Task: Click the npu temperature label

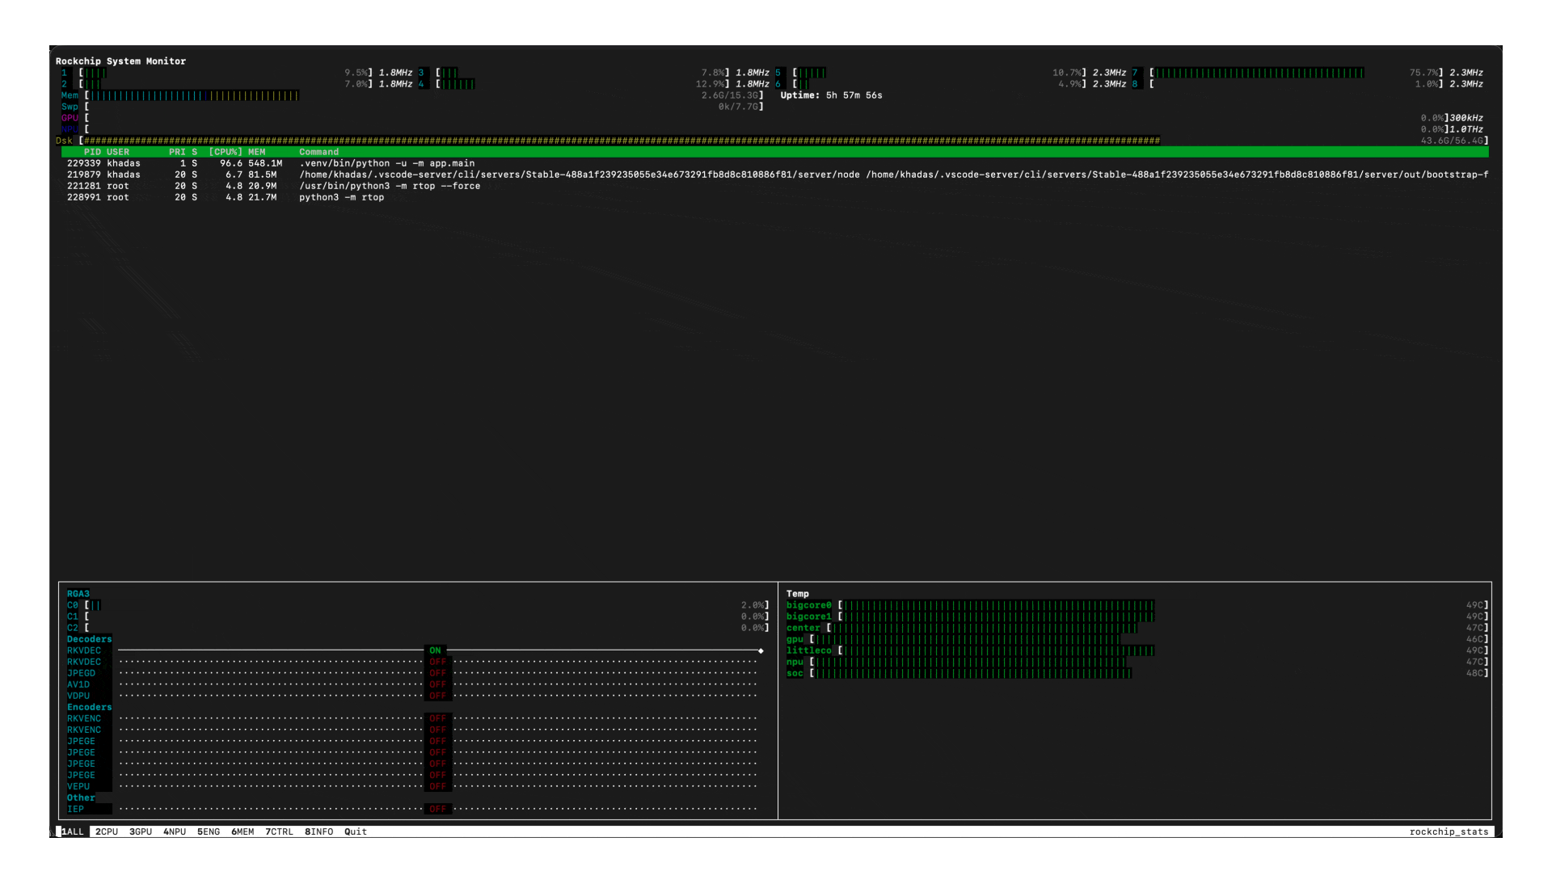Action: click(795, 662)
